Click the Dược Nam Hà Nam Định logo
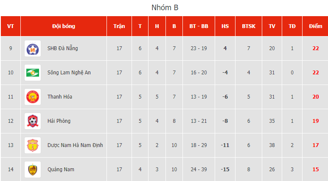This screenshot has height=181, width=328. tap(33, 145)
